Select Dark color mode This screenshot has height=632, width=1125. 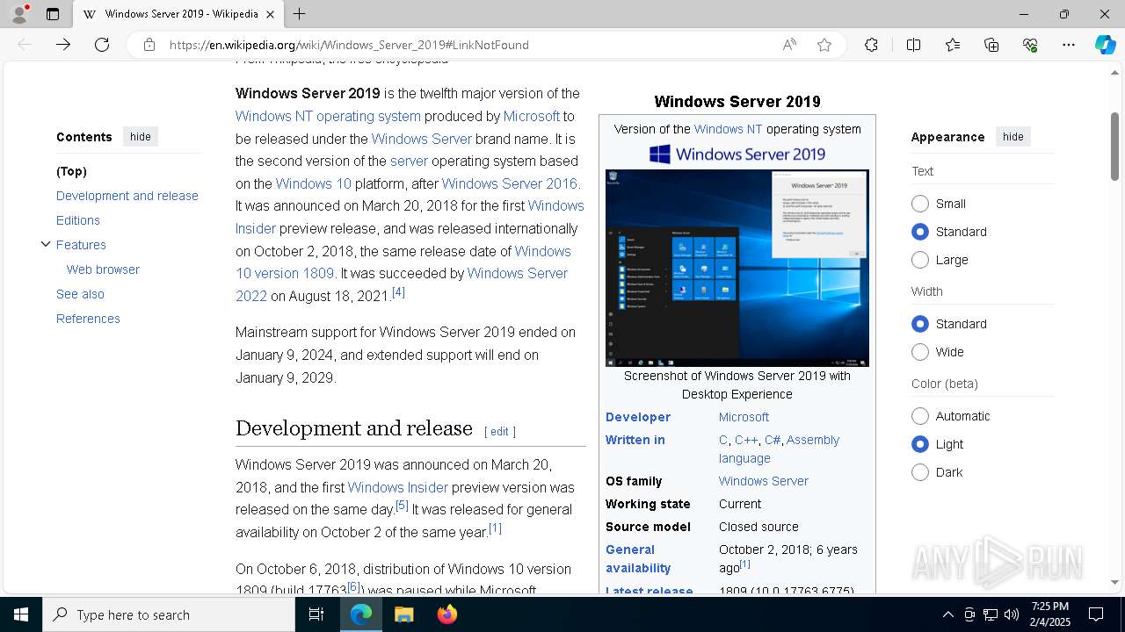tap(920, 472)
